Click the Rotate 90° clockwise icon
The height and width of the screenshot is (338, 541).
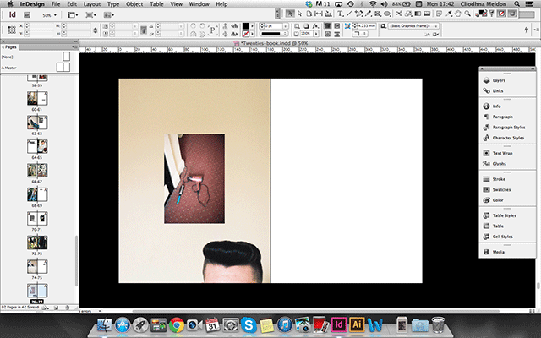coord(194,25)
